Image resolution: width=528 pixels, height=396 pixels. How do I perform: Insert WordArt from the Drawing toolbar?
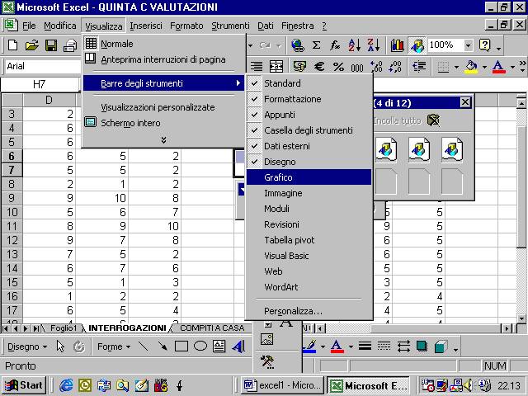(x=238, y=346)
